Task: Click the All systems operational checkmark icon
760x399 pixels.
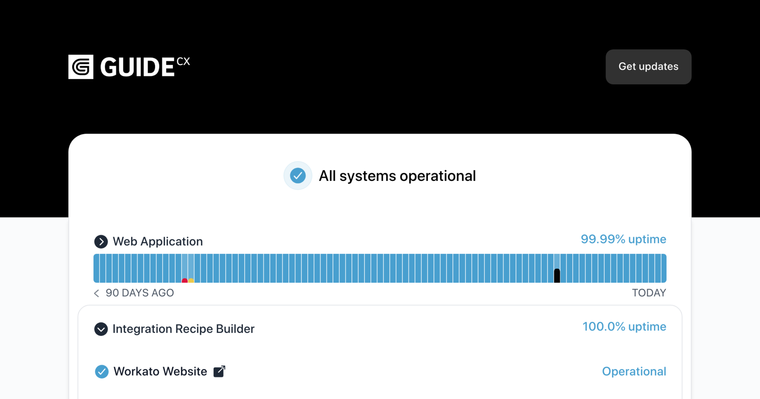Action: click(x=298, y=176)
